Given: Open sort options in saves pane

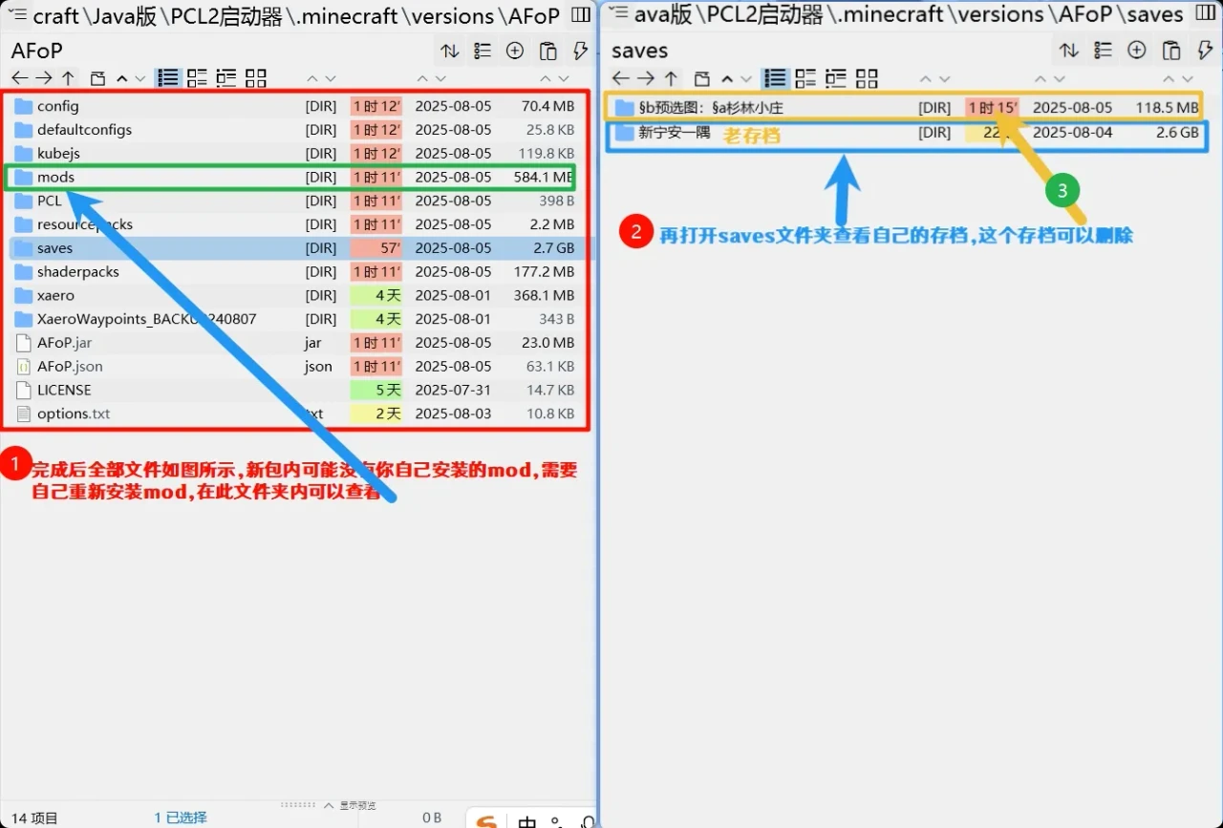Looking at the screenshot, I should click(x=1069, y=51).
